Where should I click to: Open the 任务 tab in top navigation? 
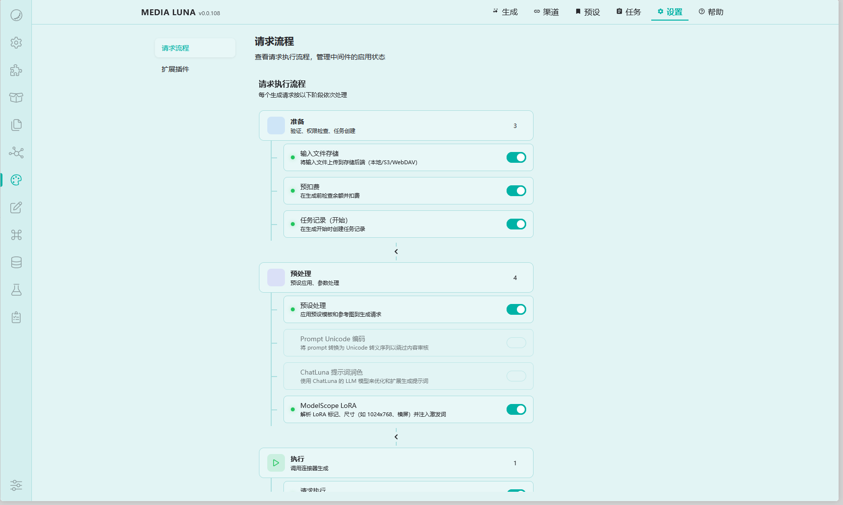pos(629,12)
